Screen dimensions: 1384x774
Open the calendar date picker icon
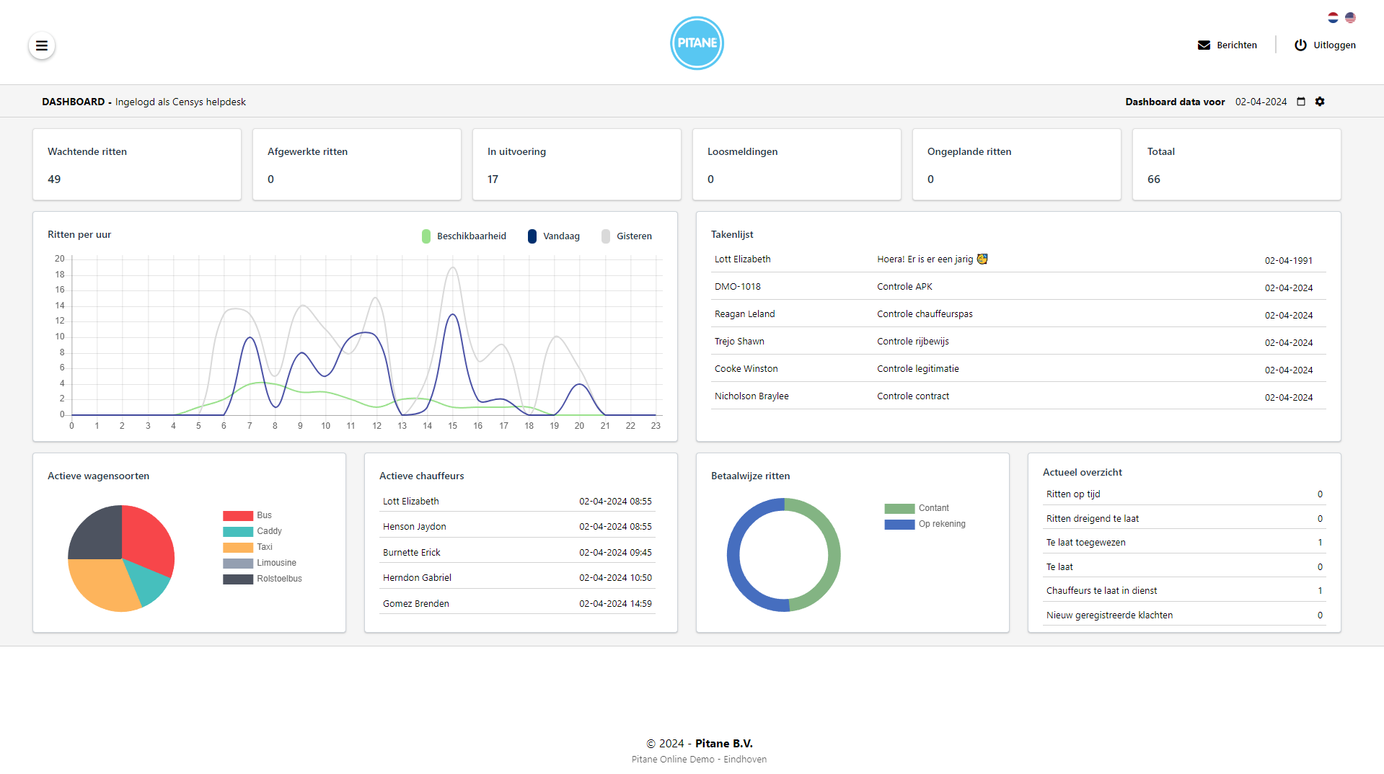pos(1301,102)
